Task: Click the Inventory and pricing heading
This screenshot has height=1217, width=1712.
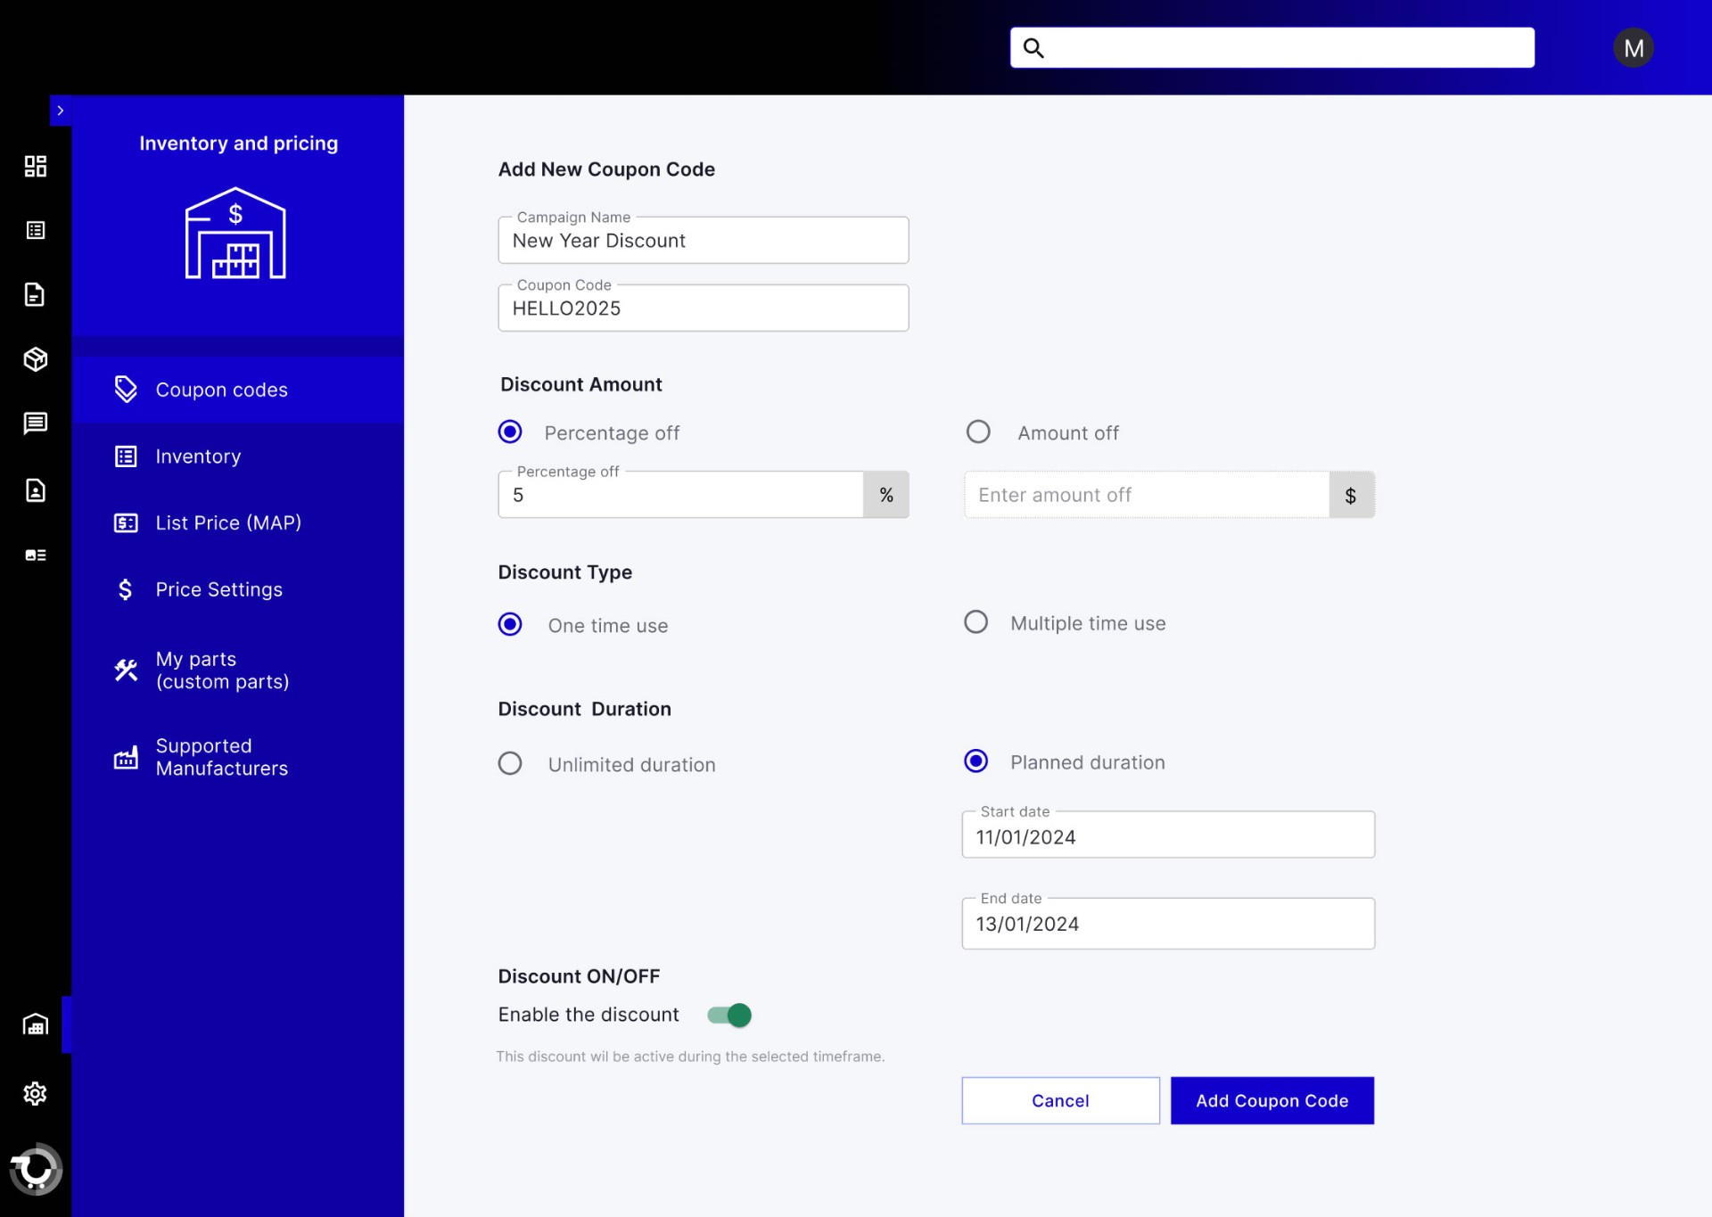Action: 238,144
